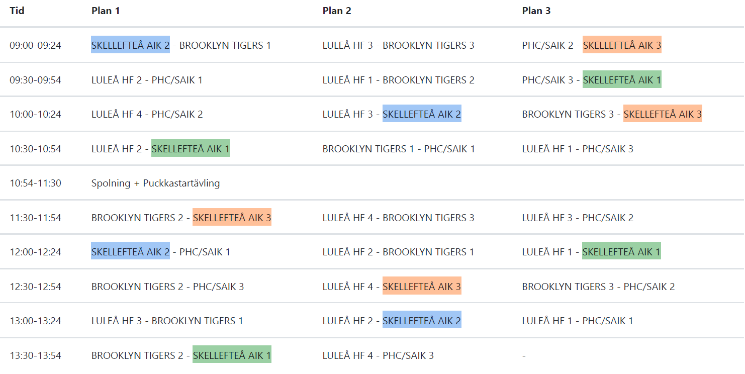Open BROOKLYN TIGERS 2 - PHC/SAIK 3 match

tap(167, 287)
